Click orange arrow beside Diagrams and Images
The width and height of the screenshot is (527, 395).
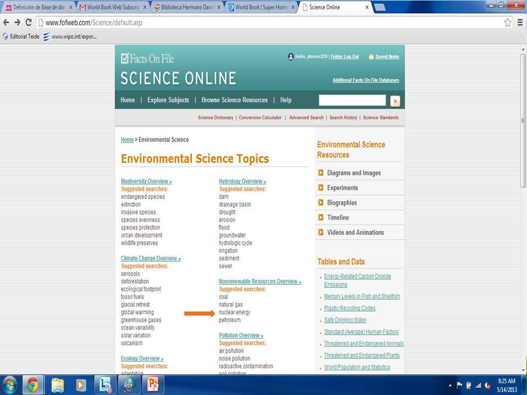pyautogui.click(x=321, y=173)
